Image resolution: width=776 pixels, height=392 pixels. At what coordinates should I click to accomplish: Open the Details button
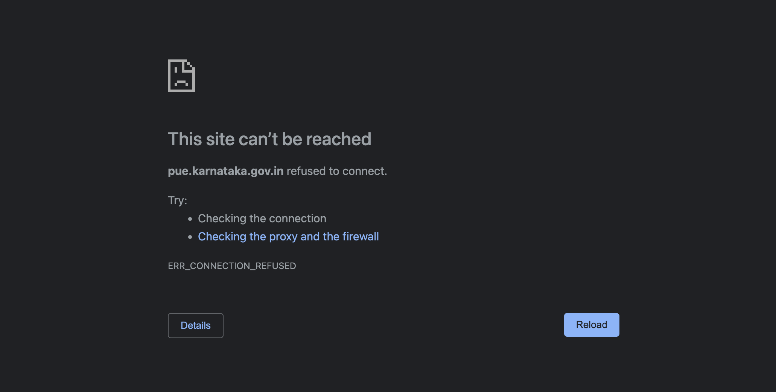(x=195, y=325)
